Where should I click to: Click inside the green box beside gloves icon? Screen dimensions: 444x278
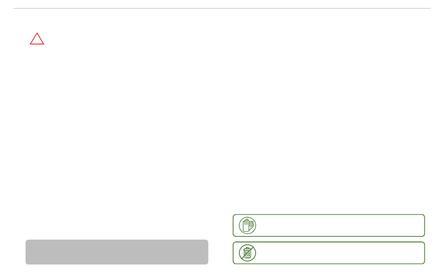coord(329,226)
